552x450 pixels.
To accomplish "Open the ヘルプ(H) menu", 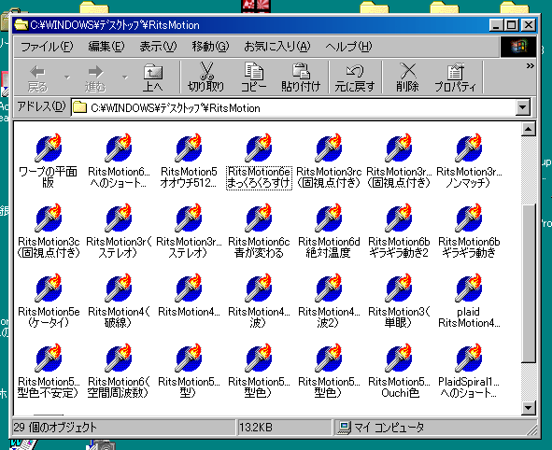I will click(x=348, y=47).
